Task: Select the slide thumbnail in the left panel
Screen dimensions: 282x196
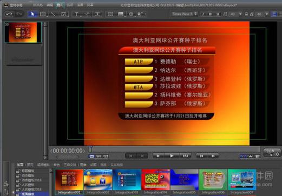Action: (x=23, y=32)
